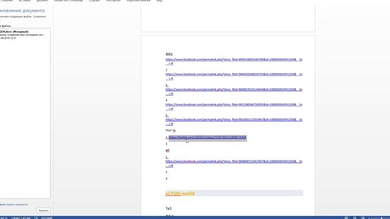Click the zoom out minus button

369,218
